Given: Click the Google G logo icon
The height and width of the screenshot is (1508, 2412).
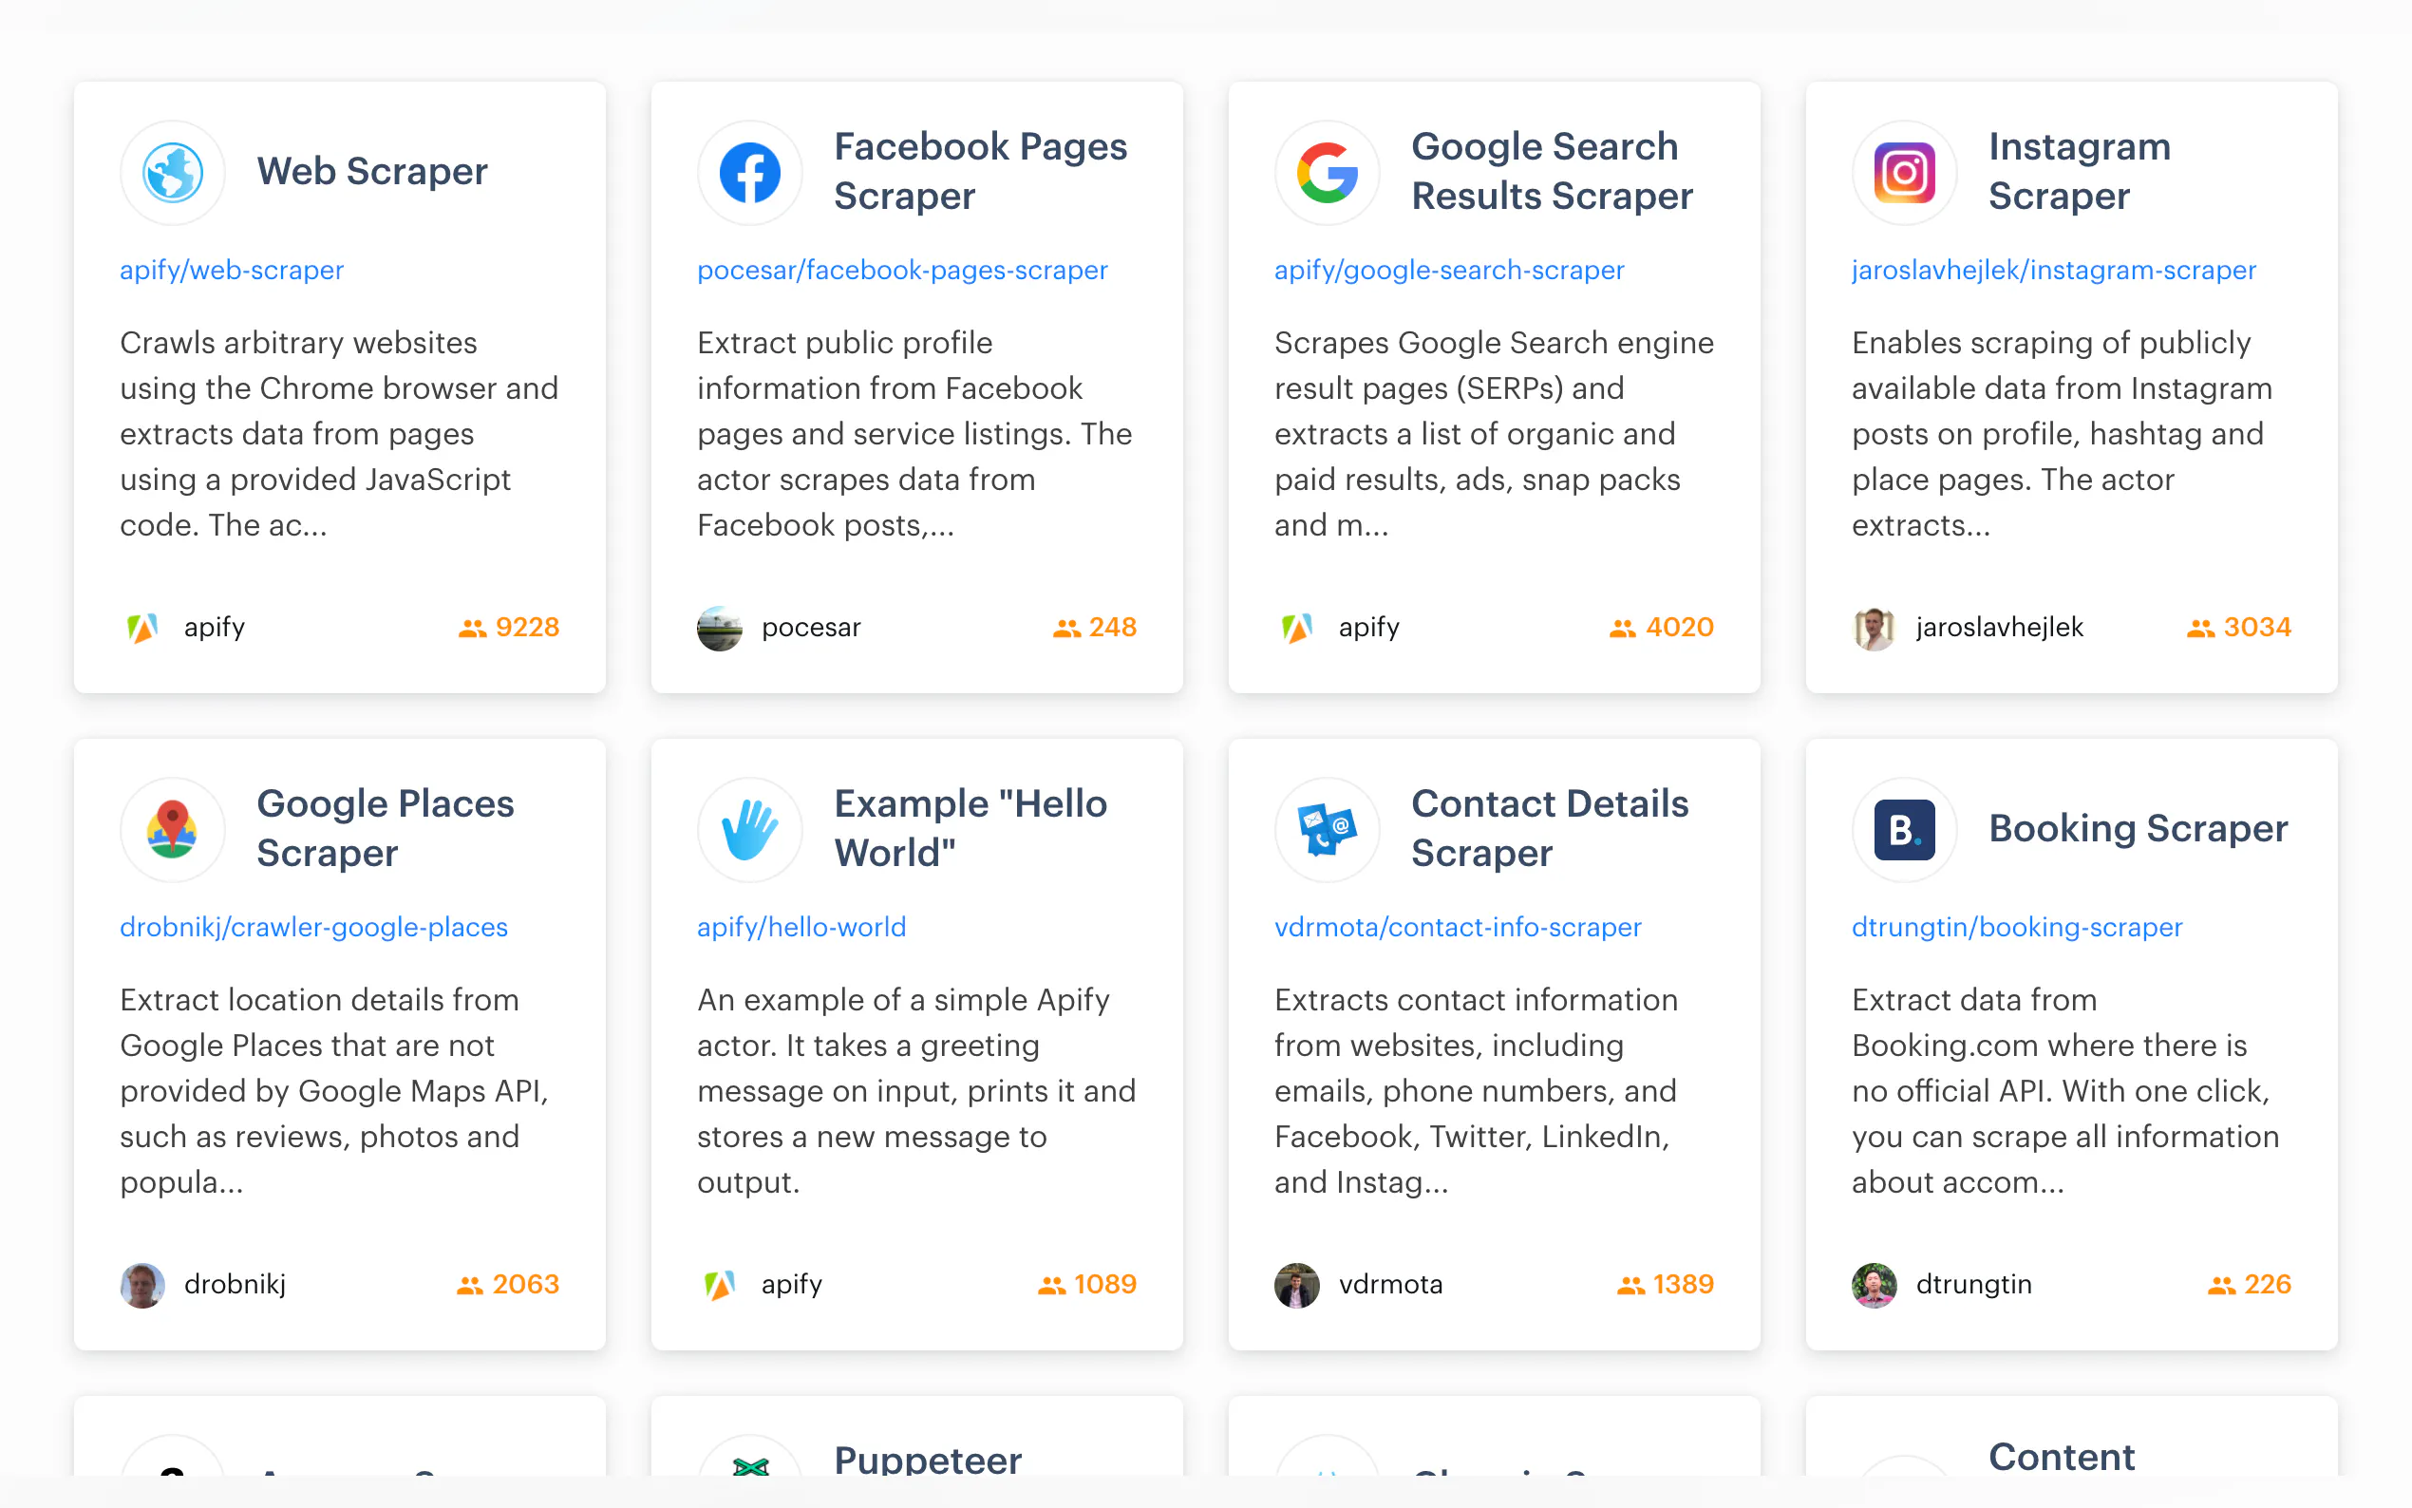Looking at the screenshot, I should point(1328,173).
